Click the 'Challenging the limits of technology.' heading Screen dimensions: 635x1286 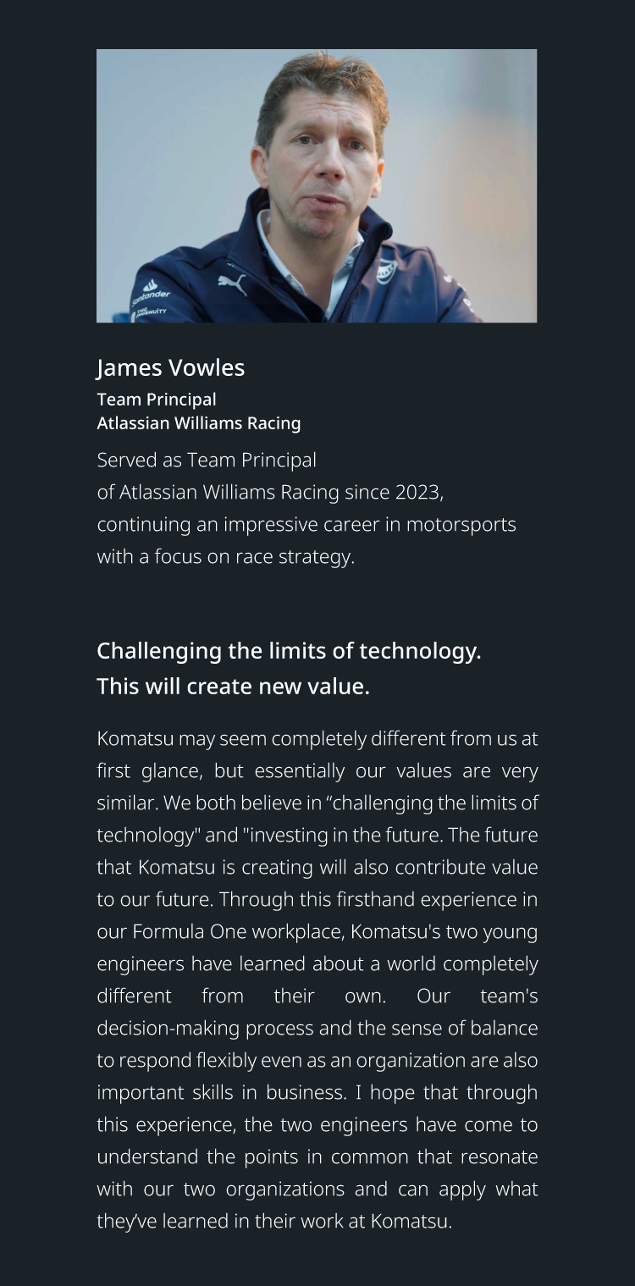coord(289,651)
